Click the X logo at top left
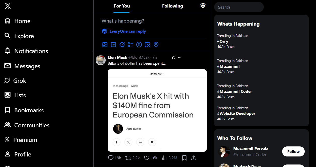This screenshot has width=316, height=167. tap(8, 6)
